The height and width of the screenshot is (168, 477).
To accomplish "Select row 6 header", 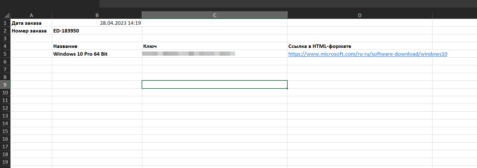I will 5,62.
